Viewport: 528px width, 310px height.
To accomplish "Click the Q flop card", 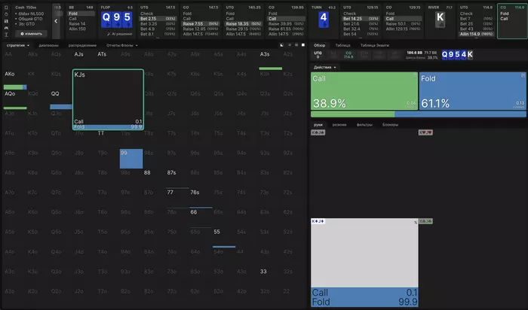I will (x=106, y=20).
